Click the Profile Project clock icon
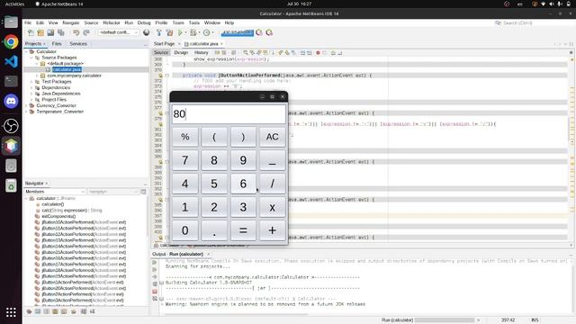The width and height of the screenshot is (576, 324). click(x=206, y=32)
